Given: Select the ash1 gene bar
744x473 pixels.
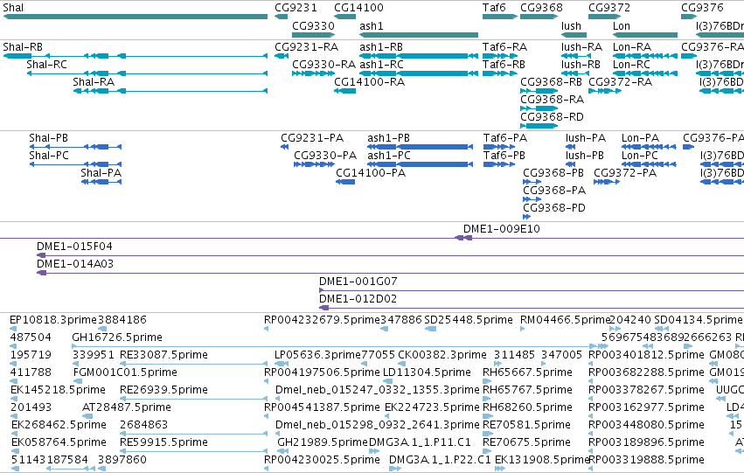Looking at the screenshot, I should 419,35.
